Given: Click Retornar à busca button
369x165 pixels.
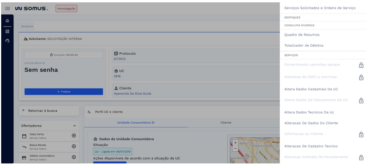Looking at the screenshot, I should click(49, 111).
